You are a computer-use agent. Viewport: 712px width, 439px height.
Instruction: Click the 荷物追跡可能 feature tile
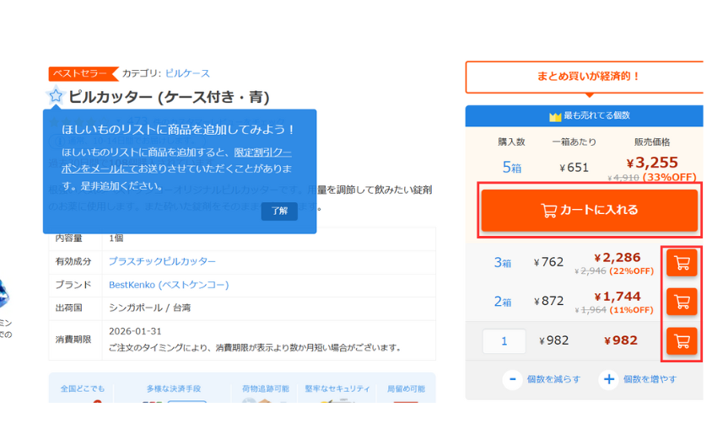click(x=262, y=388)
